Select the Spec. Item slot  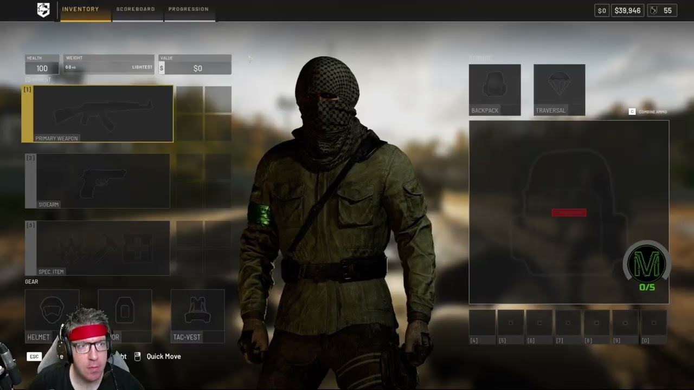coord(98,248)
